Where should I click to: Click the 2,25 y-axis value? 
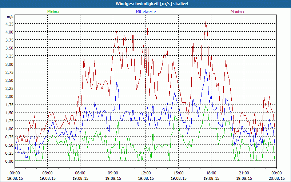click(x=9, y=88)
